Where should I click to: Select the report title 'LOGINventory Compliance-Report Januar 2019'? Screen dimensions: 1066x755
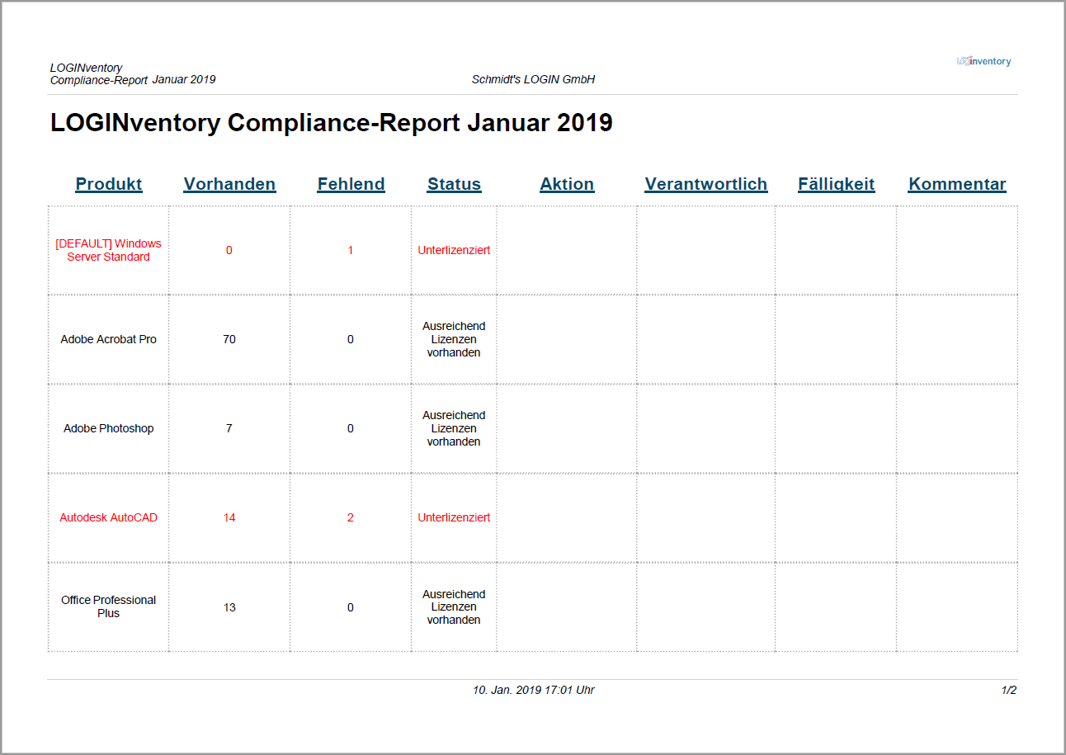point(332,122)
